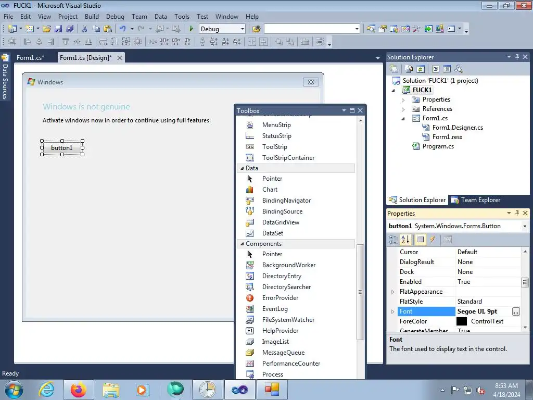
Task: Collapse the Form1.cs node
Action: (x=403, y=119)
